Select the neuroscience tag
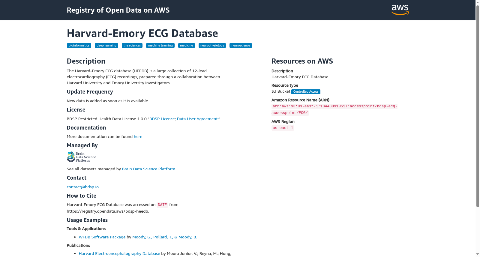Viewport: 480px width, 257px height. click(x=241, y=46)
